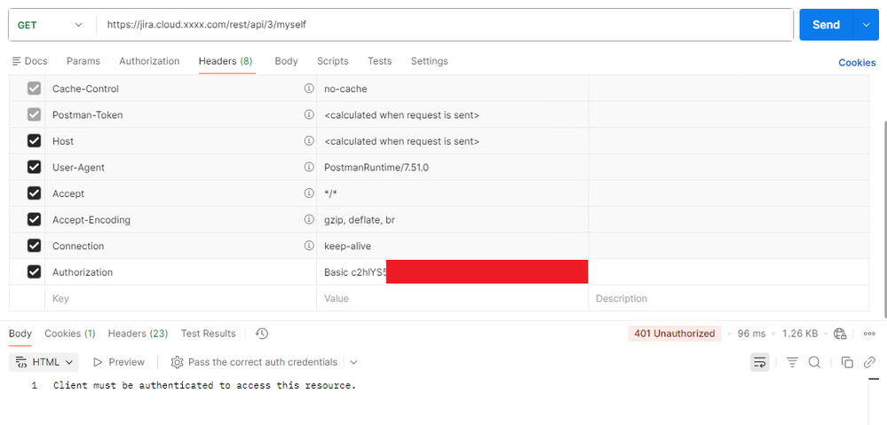The height and width of the screenshot is (425, 887).
Task: Uncheck the Host header checkbox
Action: coord(34,141)
